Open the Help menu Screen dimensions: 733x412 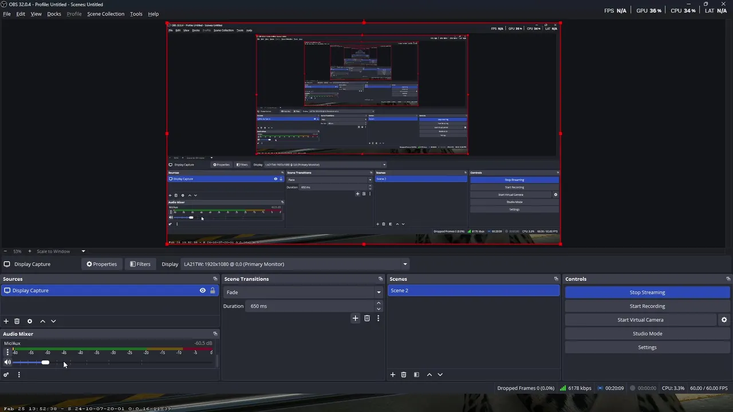pos(153,14)
